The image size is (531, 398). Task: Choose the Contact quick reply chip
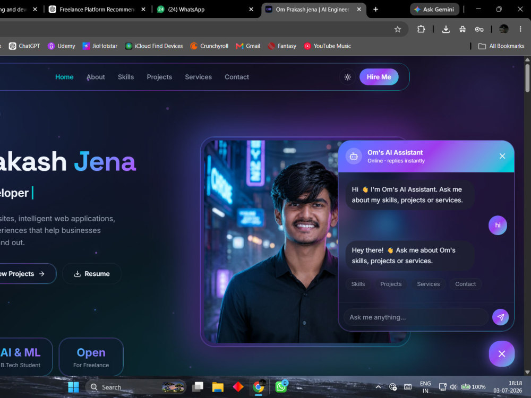[x=465, y=284]
